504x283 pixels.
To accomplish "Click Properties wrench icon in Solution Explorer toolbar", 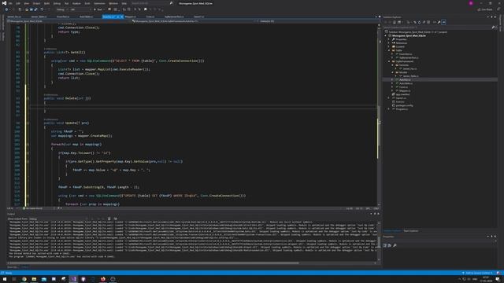I will (x=439, y=22).
